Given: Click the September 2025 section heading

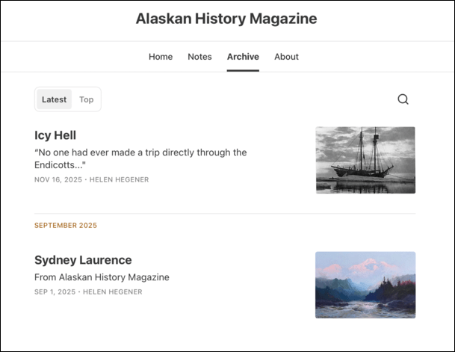Looking at the screenshot, I should 66,226.
